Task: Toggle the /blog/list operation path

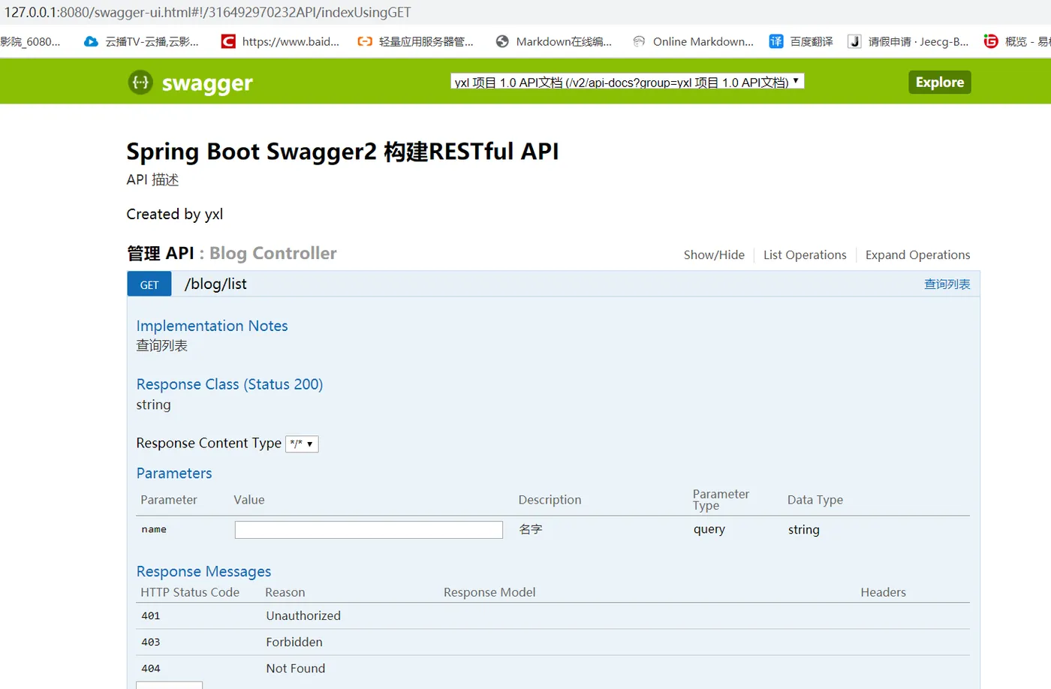Action: 215,284
